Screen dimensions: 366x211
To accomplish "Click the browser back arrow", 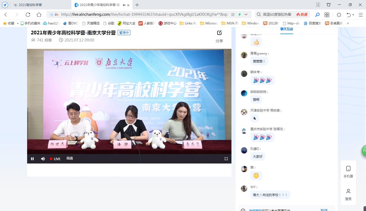I will click(x=6, y=15).
